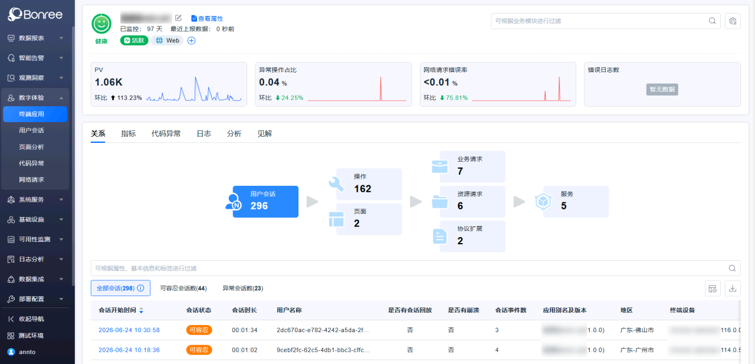Switch to the 分析 tab
Screen dimensions: 755x364
point(234,134)
